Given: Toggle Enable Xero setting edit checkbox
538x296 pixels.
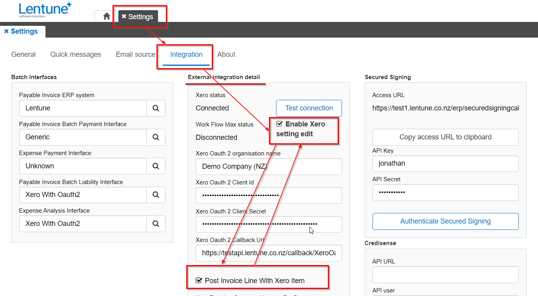Looking at the screenshot, I should (x=279, y=124).
